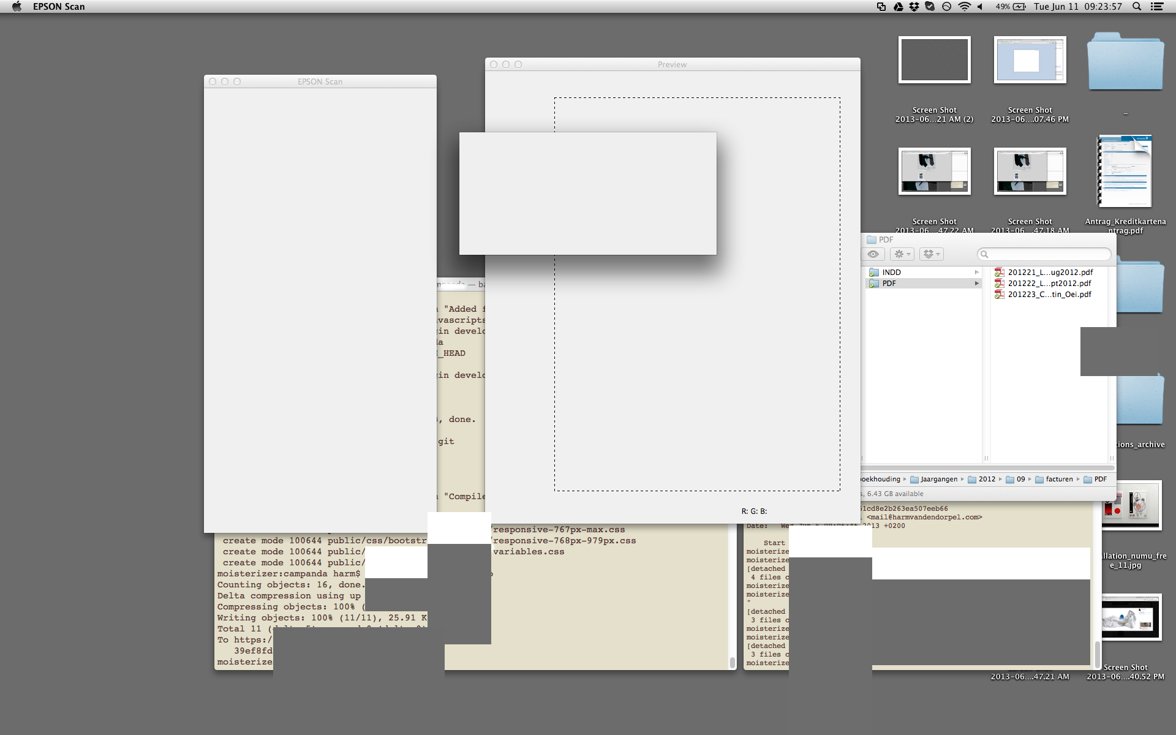Screen dimensions: 1176x735
Task: Click the Finder horizontal scrollbar
Action: [x=986, y=468]
